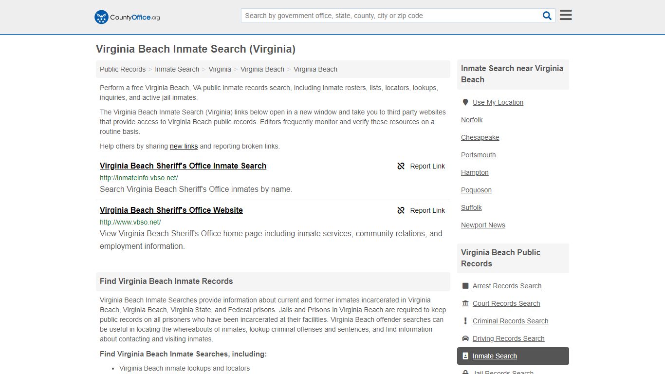Image resolution: width=665 pixels, height=374 pixels.
Task: Click the CountyOffice.org logo
Action: coord(127,17)
